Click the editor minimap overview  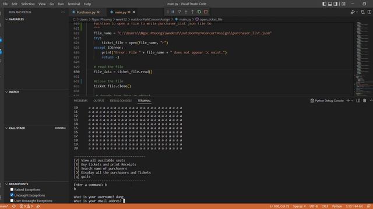click(x=363, y=58)
